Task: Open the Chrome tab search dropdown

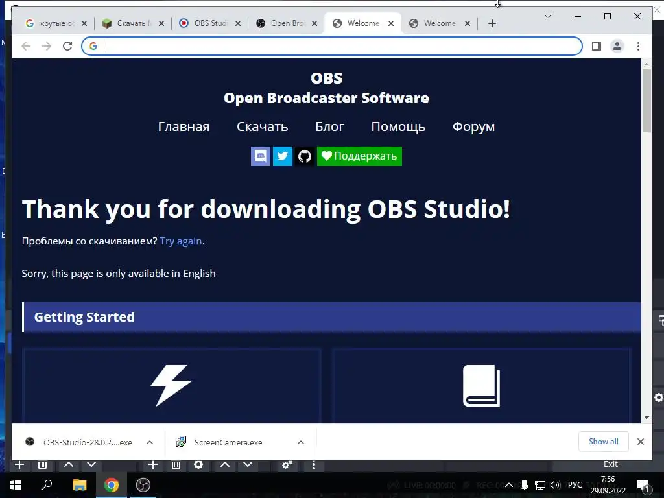Action: pyautogui.click(x=547, y=16)
